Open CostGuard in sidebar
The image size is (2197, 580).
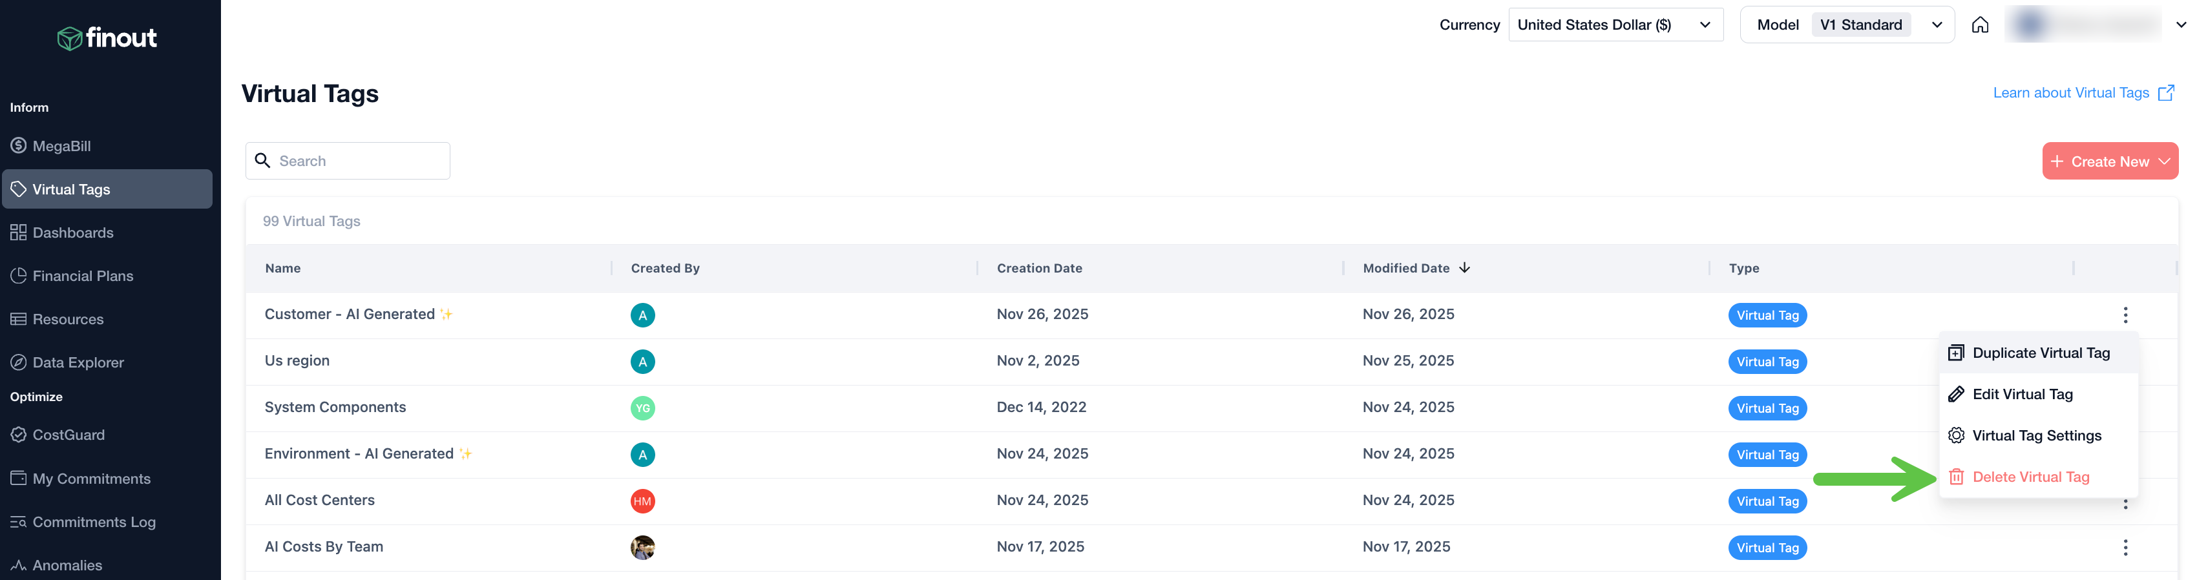68,435
